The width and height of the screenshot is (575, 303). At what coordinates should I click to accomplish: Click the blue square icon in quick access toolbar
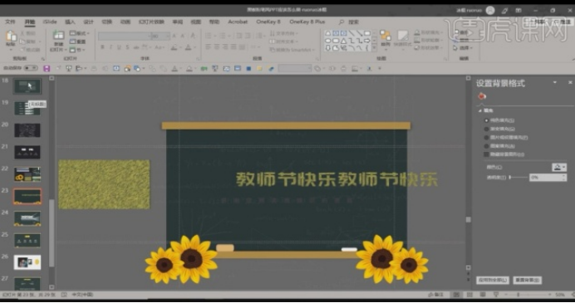[248, 69]
